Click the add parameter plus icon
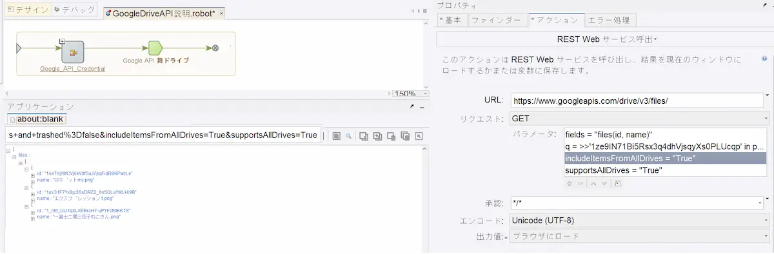The image size is (774, 254). pyautogui.click(x=570, y=184)
